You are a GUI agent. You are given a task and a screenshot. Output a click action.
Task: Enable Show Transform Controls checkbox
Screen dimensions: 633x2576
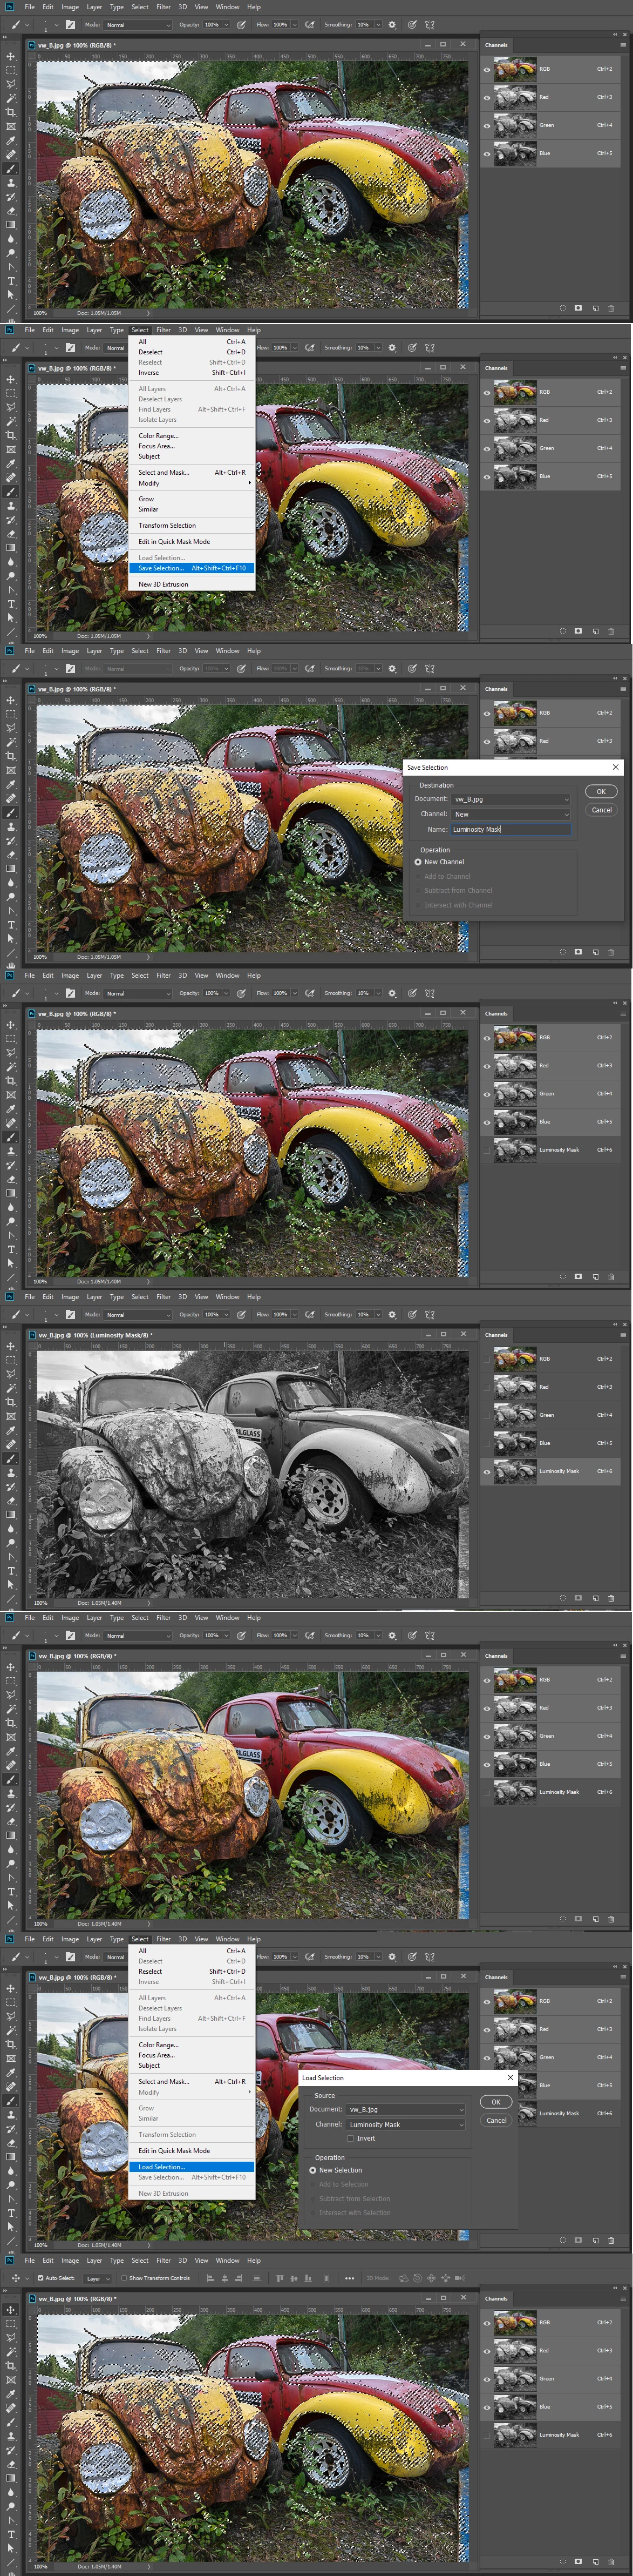tap(124, 2278)
